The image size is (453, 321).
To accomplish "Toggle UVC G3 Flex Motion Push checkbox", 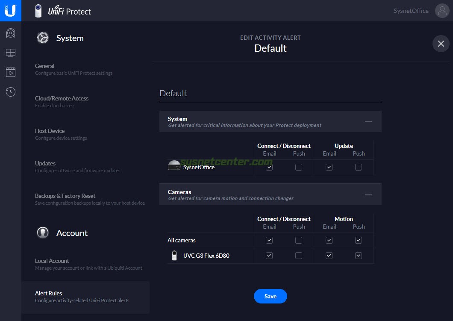I will coord(359,256).
